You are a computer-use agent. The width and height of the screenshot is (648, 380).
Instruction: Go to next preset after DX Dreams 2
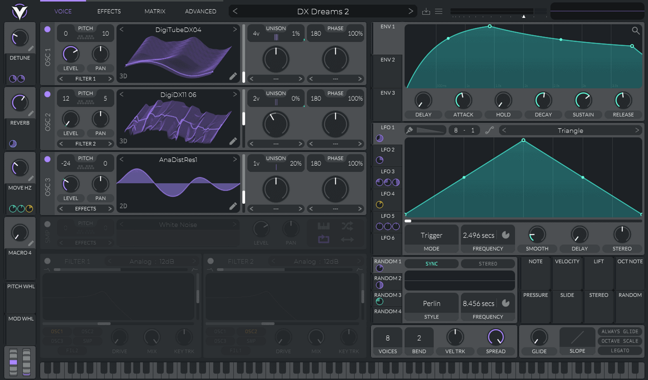coord(411,11)
